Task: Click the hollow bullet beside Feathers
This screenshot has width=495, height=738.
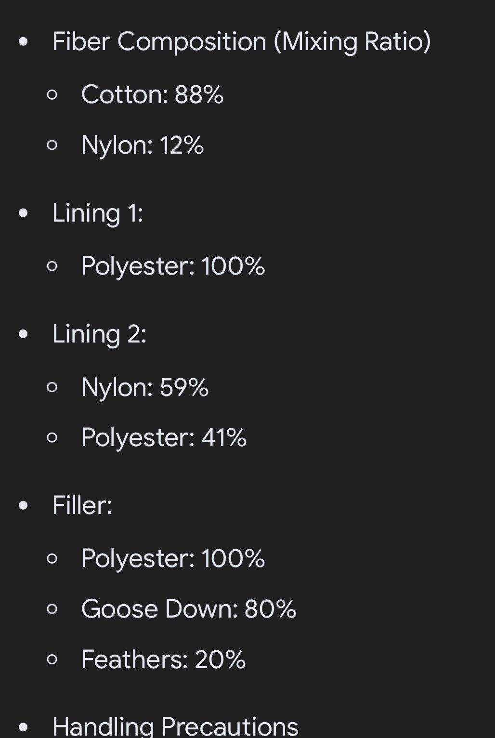Action: pyautogui.click(x=52, y=659)
